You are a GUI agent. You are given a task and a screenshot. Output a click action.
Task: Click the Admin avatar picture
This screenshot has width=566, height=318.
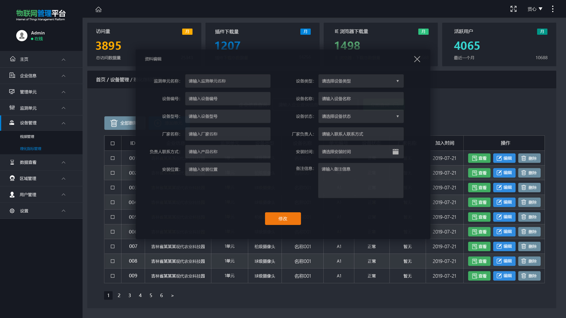tap(22, 36)
